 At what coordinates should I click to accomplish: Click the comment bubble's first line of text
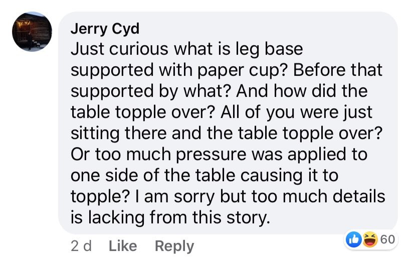pos(186,49)
